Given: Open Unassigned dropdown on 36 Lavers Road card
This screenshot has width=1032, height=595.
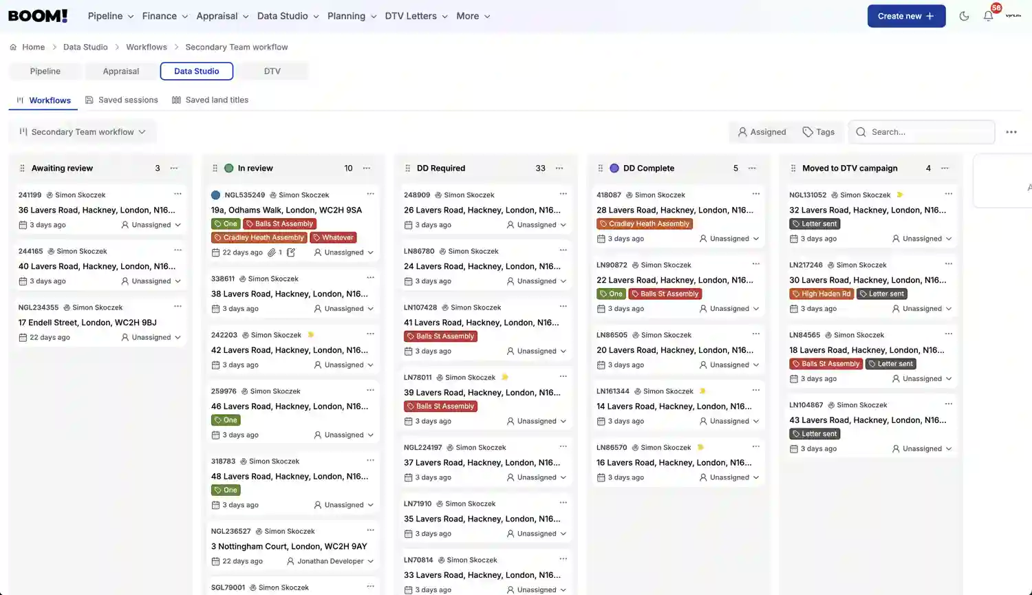Looking at the screenshot, I should click(x=151, y=225).
